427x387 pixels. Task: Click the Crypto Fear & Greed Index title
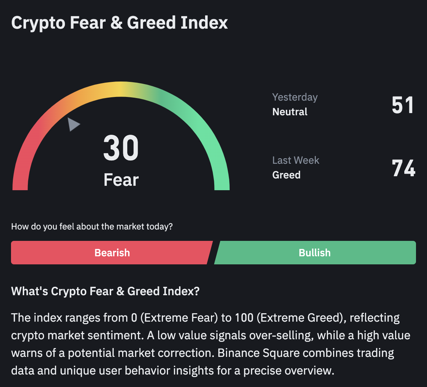[x=120, y=23]
